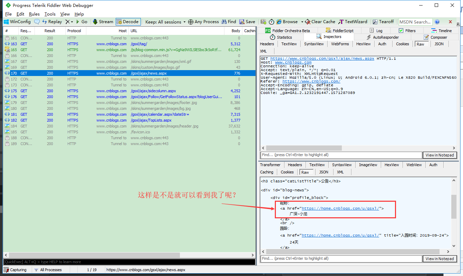The height and width of the screenshot is (276, 463).
Task: Open the Tools menu
Action: tap(50, 14)
